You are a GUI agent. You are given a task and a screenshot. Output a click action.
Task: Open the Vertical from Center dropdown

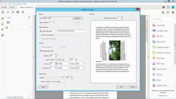coord(80,64)
